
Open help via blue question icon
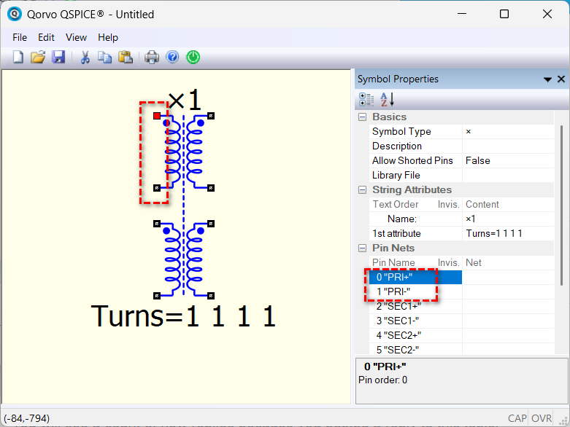[172, 57]
